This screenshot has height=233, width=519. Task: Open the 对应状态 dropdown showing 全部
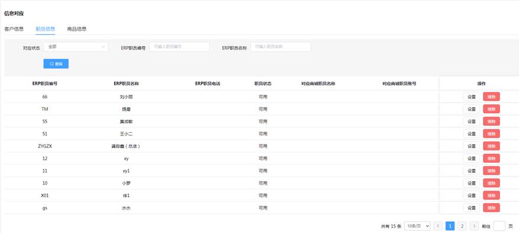pyautogui.click(x=76, y=47)
